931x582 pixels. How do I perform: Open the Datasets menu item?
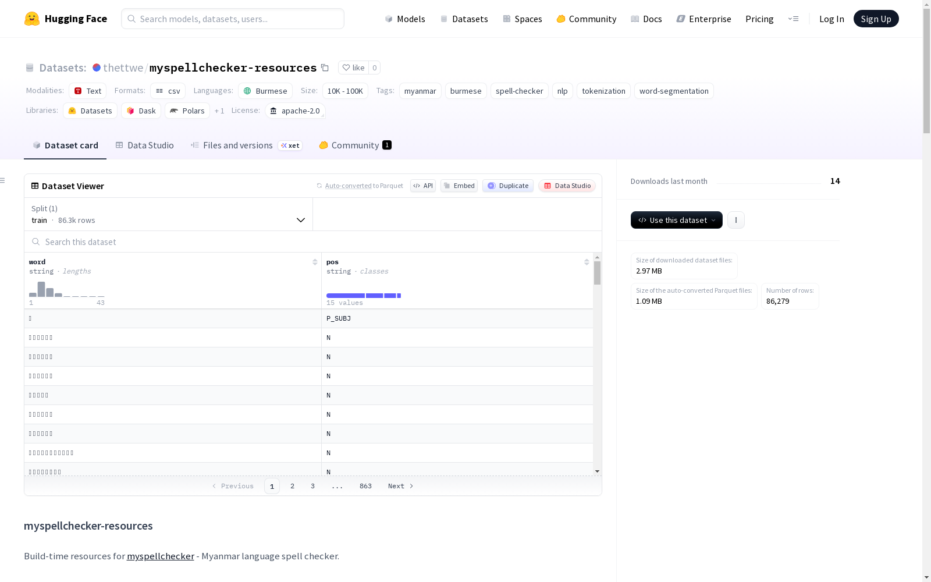[x=464, y=19]
